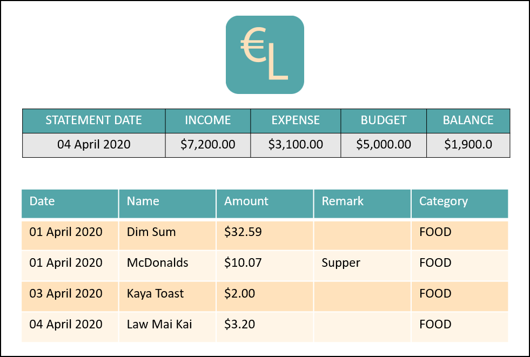
Task: Click the BALANCE header cell
Action: point(468,120)
